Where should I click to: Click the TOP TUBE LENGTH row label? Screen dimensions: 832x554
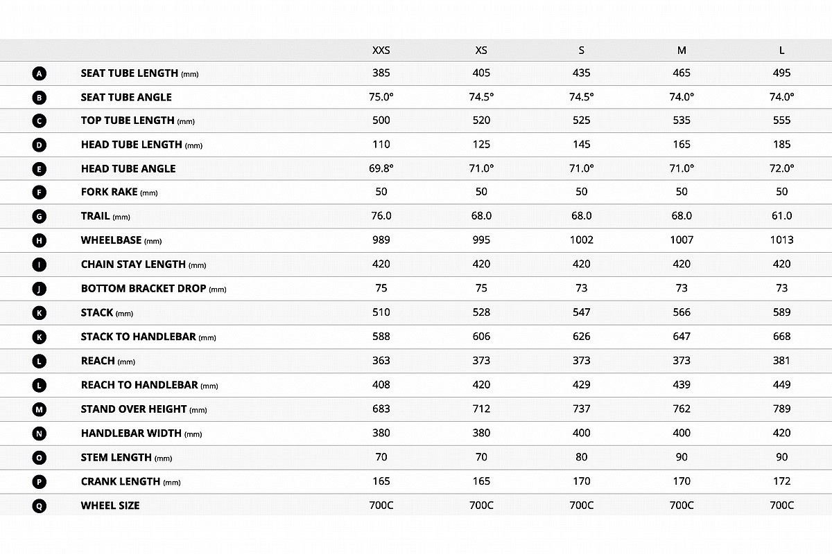[138, 120]
